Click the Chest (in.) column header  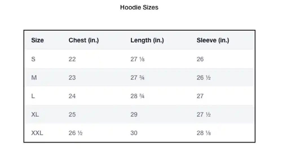coord(83,40)
